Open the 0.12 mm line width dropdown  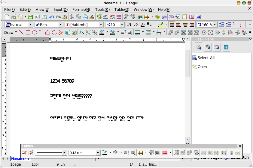pyautogui.click(x=98, y=153)
